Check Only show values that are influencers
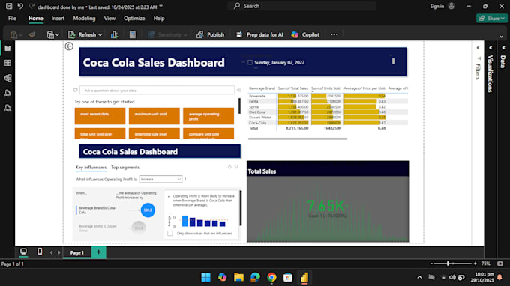This screenshot has width=510, height=286. tap(170, 233)
